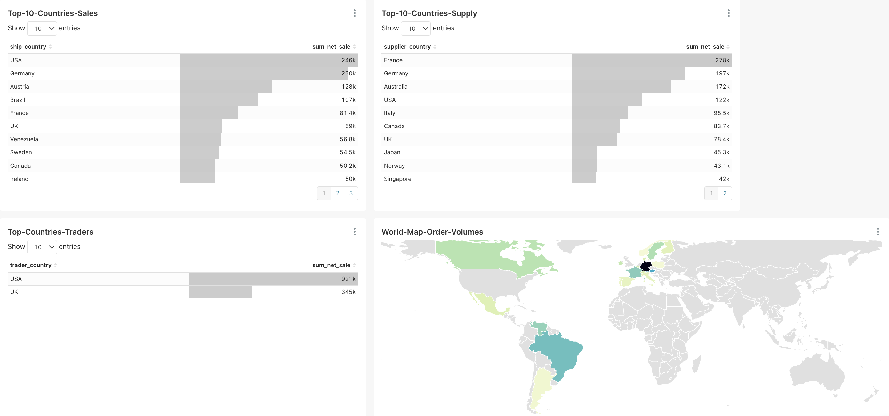889x416 pixels.
Task: Sort Top-10-Countries-Sales by sum_net_sale
Action: tap(331, 47)
